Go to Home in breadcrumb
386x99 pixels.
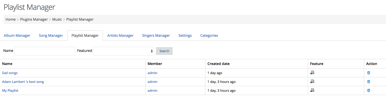coord(11,19)
